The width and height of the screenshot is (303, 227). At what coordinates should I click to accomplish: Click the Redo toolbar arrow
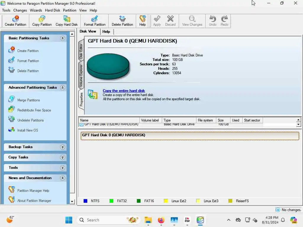(x=224, y=21)
